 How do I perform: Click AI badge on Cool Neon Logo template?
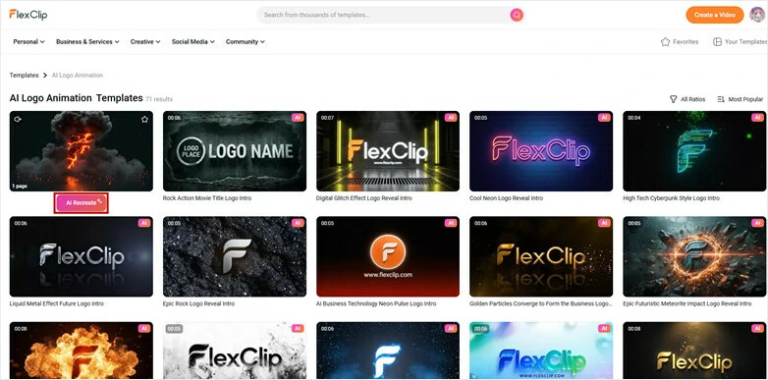coord(604,118)
